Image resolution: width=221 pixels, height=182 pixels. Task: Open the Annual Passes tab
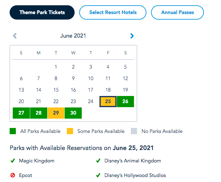[177, 12]
